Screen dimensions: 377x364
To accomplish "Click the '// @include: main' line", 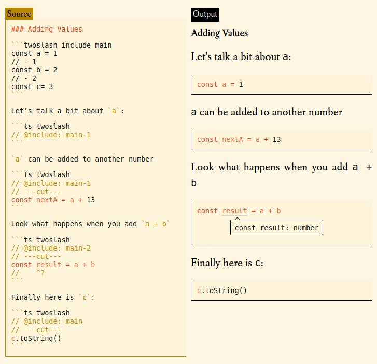I will [x=47, y=321].
